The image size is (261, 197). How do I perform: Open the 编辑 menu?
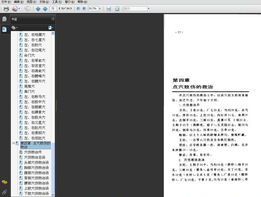[19, 2]
